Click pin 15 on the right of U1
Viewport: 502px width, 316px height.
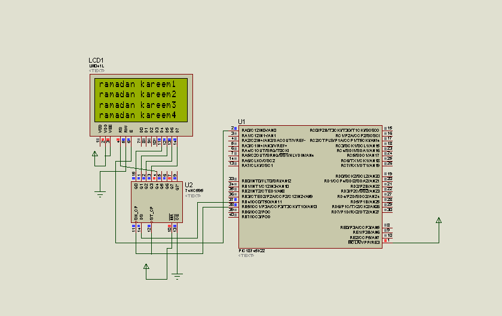tap(390, 128)
